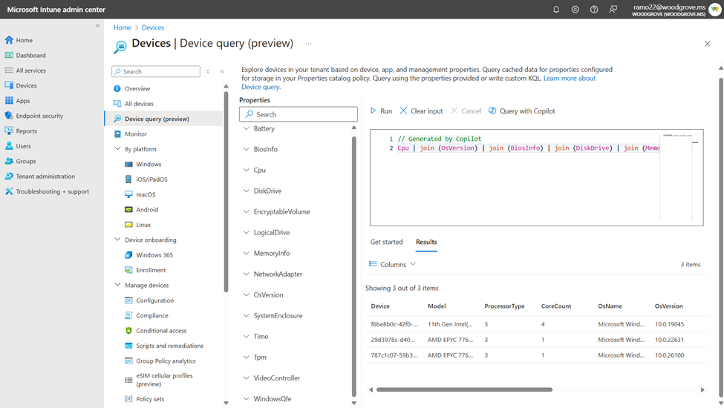Open the Windows platform icon item

[128, 164]
